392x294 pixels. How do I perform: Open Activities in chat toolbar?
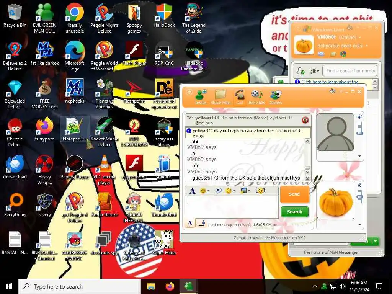pos(256,97)
